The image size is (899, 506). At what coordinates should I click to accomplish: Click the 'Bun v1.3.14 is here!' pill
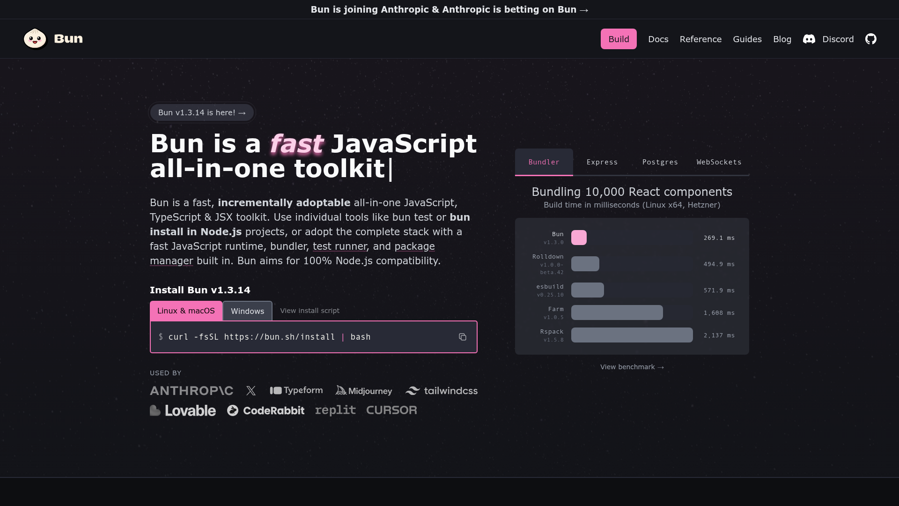(x=202, y=112)
